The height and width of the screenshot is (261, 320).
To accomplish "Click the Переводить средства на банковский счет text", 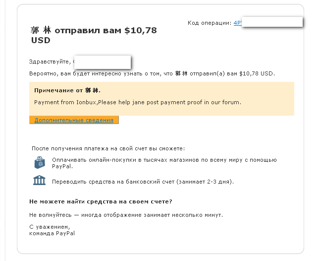I will click(143, 182).
